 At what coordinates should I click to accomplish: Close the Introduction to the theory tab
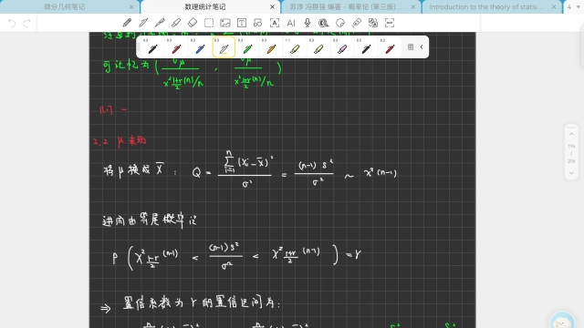coord(554,7)
